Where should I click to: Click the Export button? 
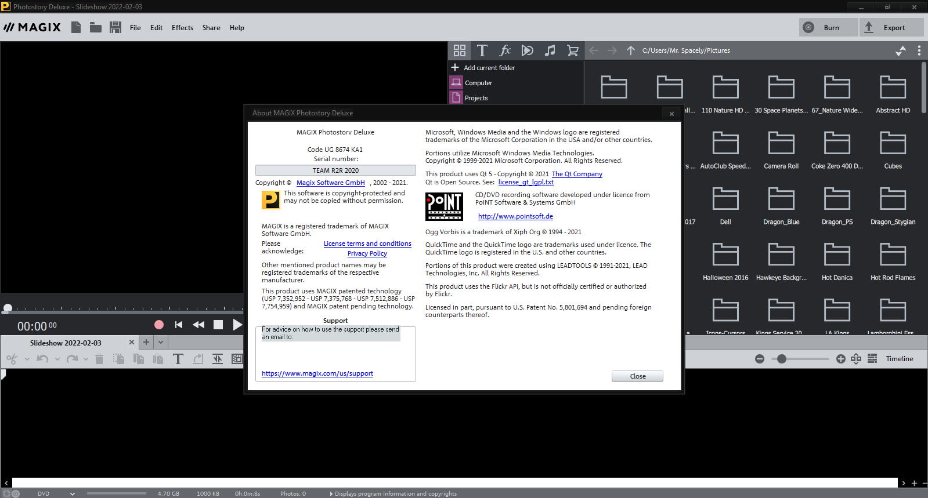pyautogui.click(x=891, y=27)
